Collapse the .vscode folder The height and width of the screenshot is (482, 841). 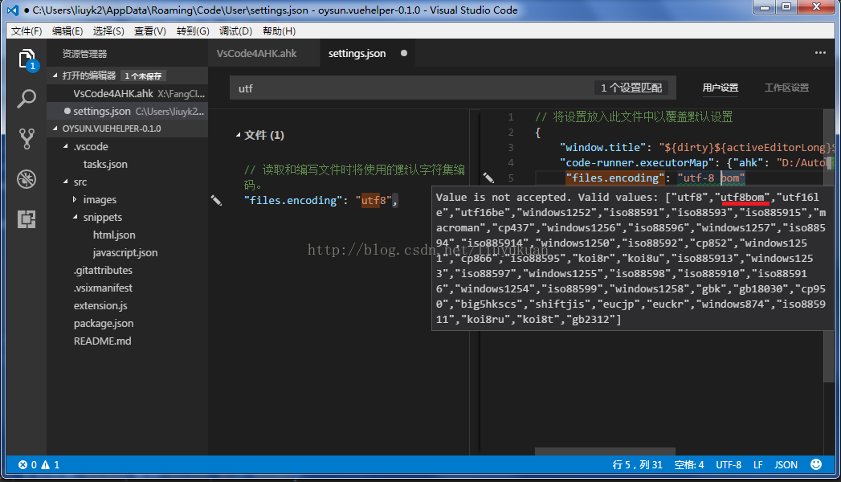[x=65, y=146]
